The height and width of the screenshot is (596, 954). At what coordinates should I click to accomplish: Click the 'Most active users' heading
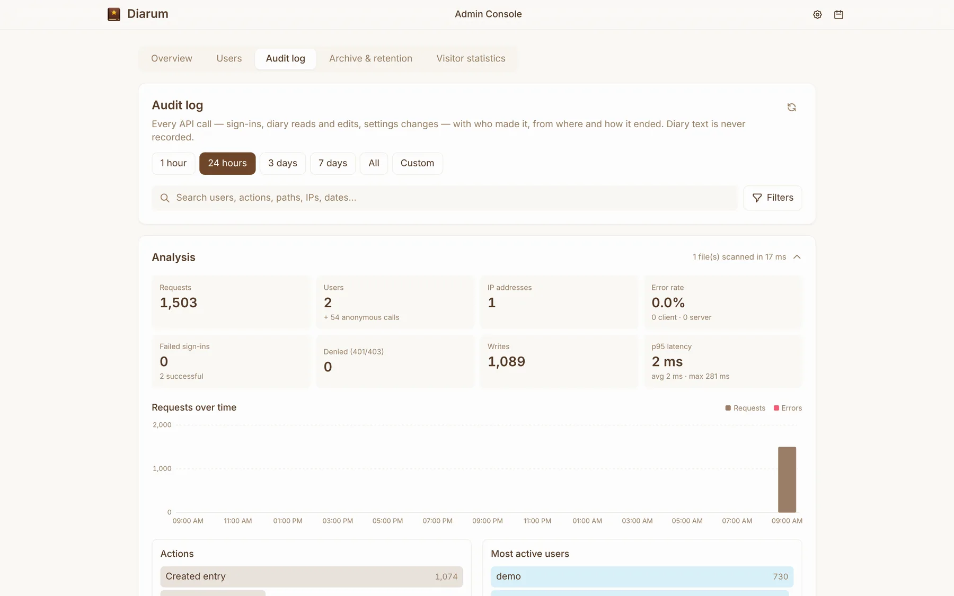point(530,554)
